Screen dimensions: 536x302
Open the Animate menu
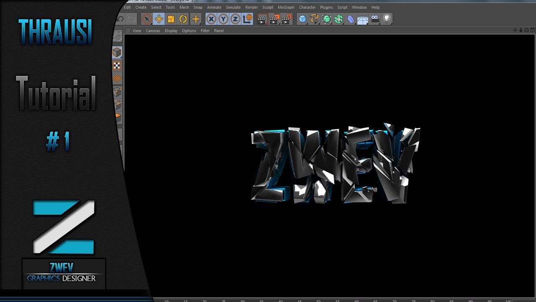point(214,7)
